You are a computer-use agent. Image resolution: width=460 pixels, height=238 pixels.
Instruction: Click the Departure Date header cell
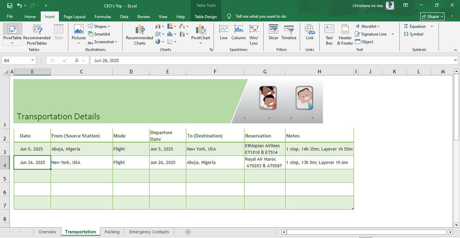click(x=167, y=135)
